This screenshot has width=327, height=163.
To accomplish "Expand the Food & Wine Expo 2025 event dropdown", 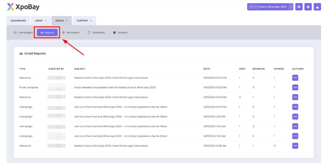I will click(291, 7).
